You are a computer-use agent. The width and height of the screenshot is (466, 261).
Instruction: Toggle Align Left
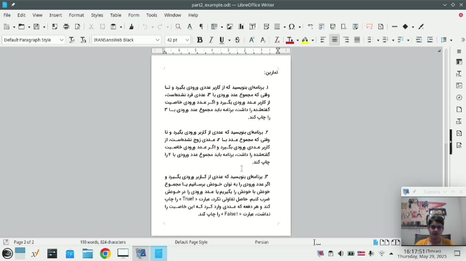point(323,40)
